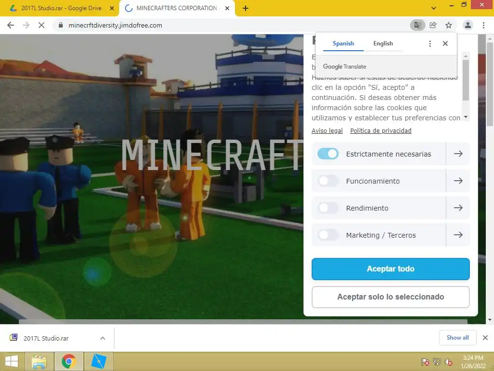Image resolution: width=494 pixels, height=371 pixels.
Task: Open the Política de privacidad link
Action: pos(381,130)
